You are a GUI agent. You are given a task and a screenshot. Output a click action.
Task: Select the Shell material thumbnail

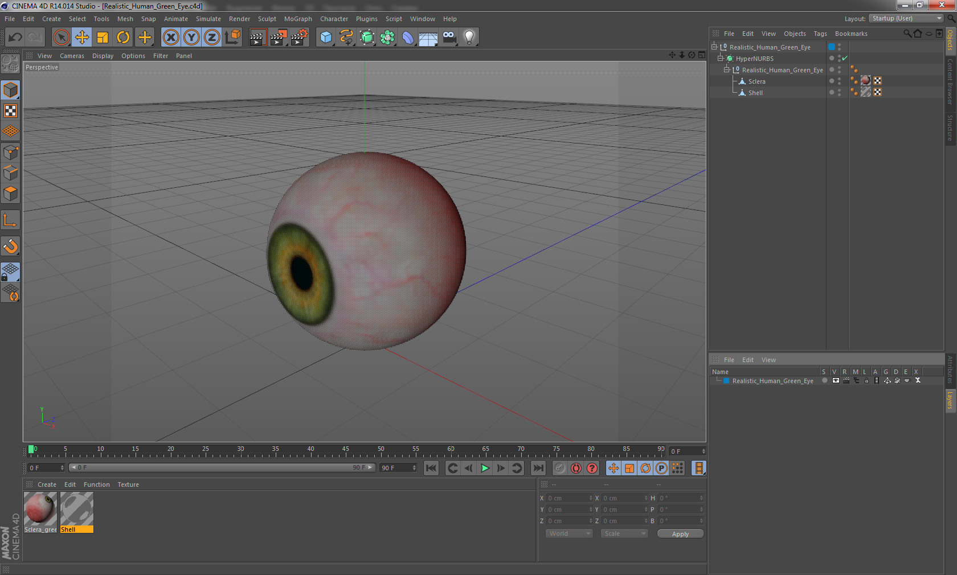click(76, 508)
